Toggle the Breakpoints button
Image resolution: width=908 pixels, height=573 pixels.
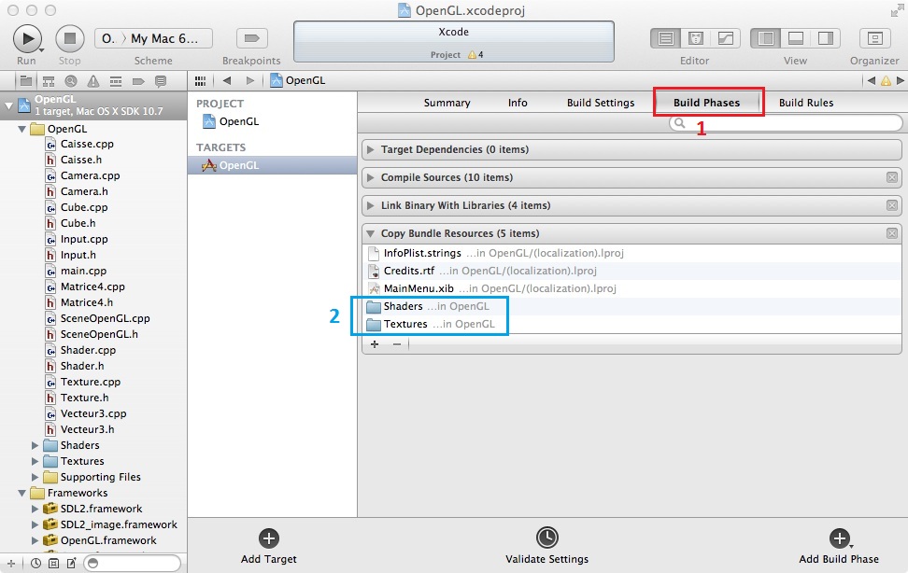coord(251,39)
